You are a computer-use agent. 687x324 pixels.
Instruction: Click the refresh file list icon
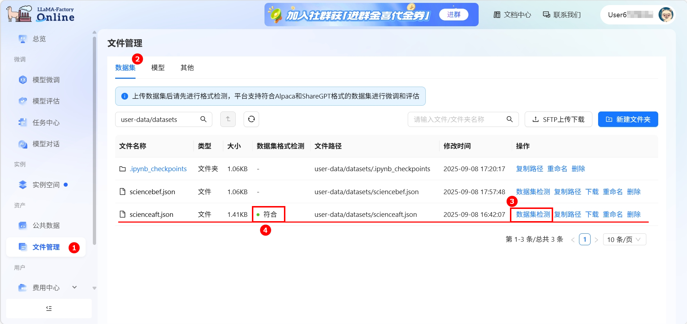251,119
